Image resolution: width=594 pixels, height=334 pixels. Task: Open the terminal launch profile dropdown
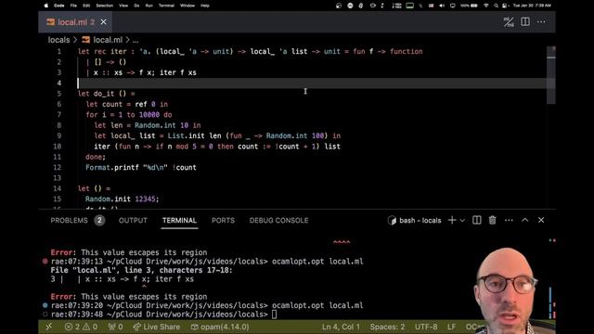[462, 221]
